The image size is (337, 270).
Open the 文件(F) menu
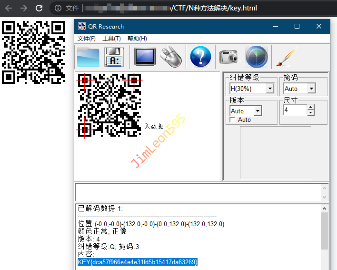[87, 39]
